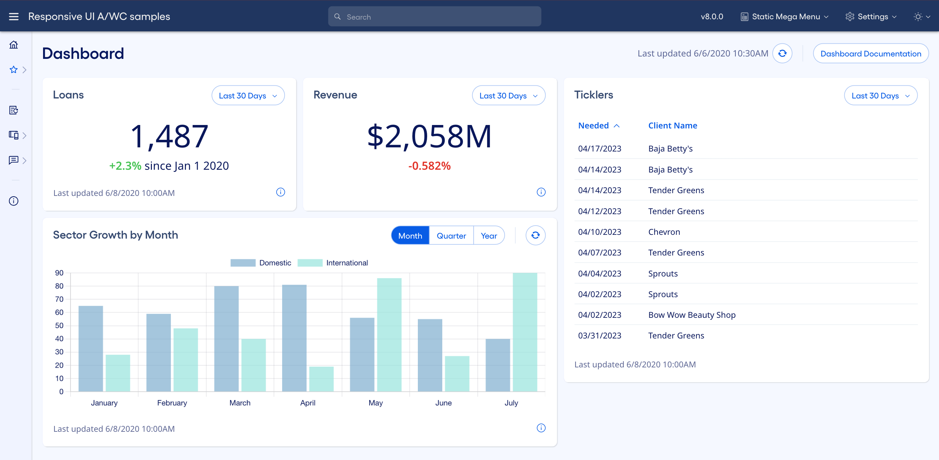
Task: Click the light theme sun icon top right
Action: tap(917, 17)
